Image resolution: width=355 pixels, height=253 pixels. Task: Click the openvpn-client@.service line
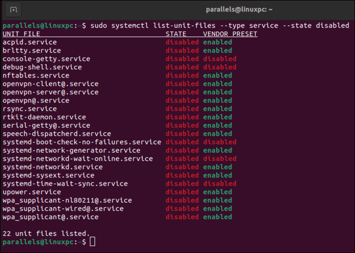[x=50, y=84]
